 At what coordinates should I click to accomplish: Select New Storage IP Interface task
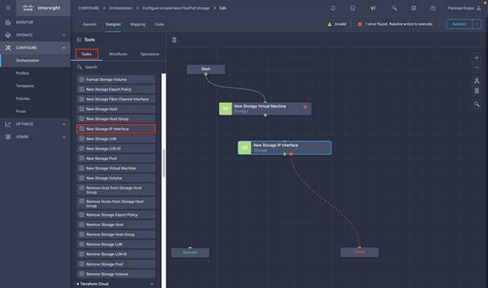point(116,129)
